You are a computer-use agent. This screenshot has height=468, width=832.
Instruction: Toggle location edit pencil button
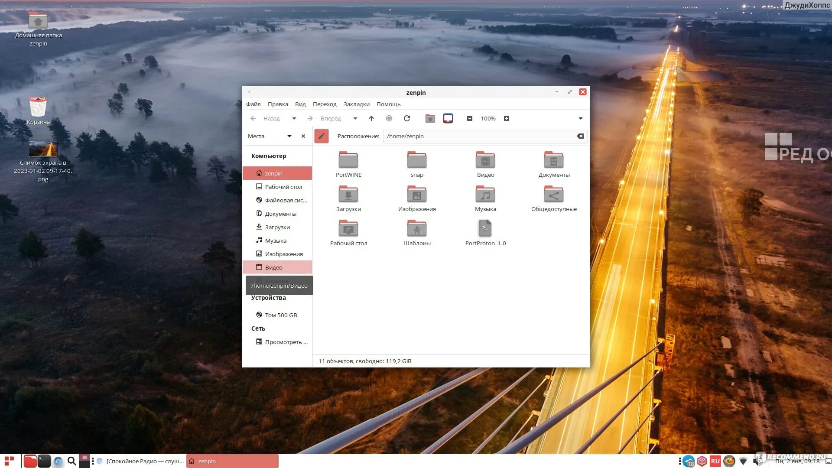(322, 136)
